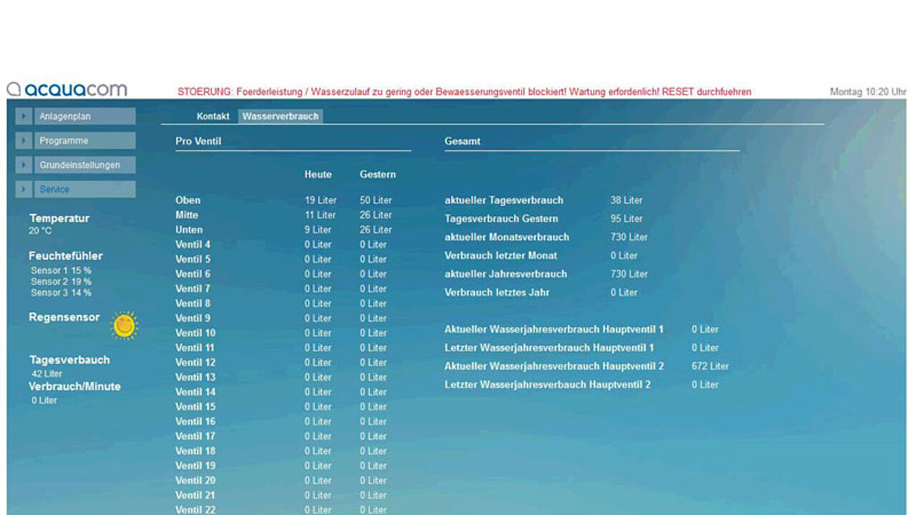Click the Sensor 2 19 % reading

click(61, 282)
